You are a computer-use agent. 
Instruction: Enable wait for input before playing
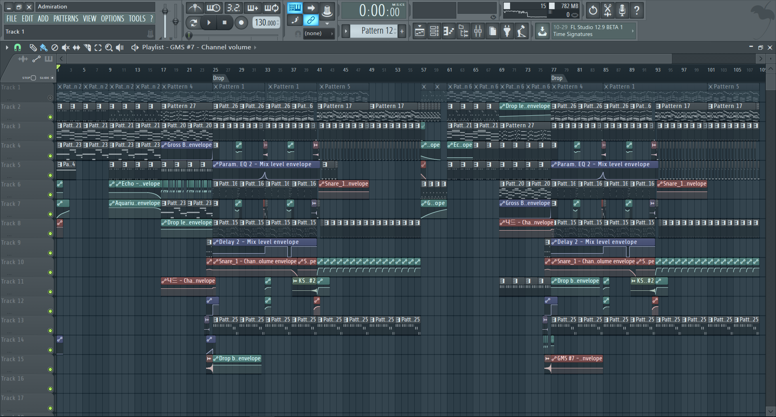(x=214, y=8)
